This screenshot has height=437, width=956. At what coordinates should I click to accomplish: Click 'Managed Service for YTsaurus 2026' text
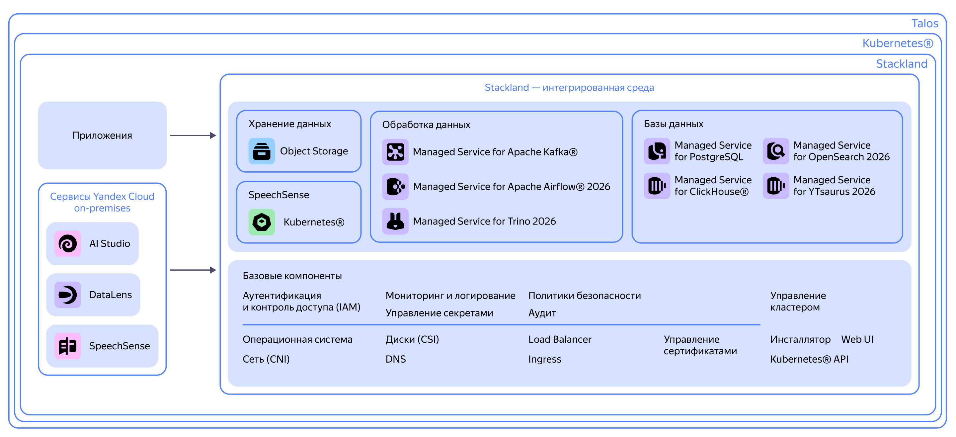coord(834,186)
